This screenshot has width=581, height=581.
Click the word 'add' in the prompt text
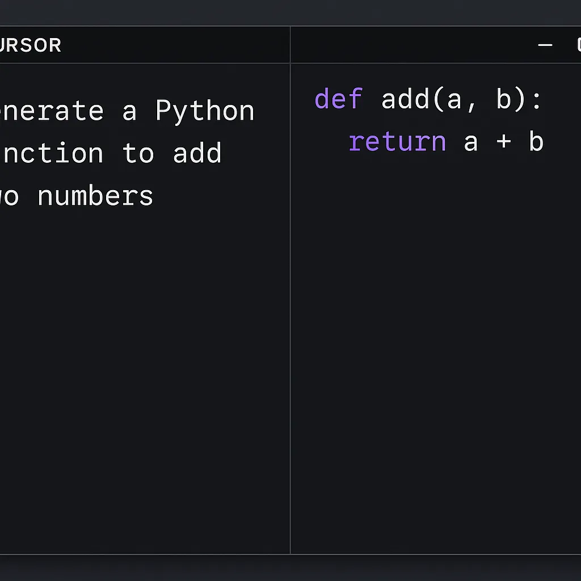[197, 154]
